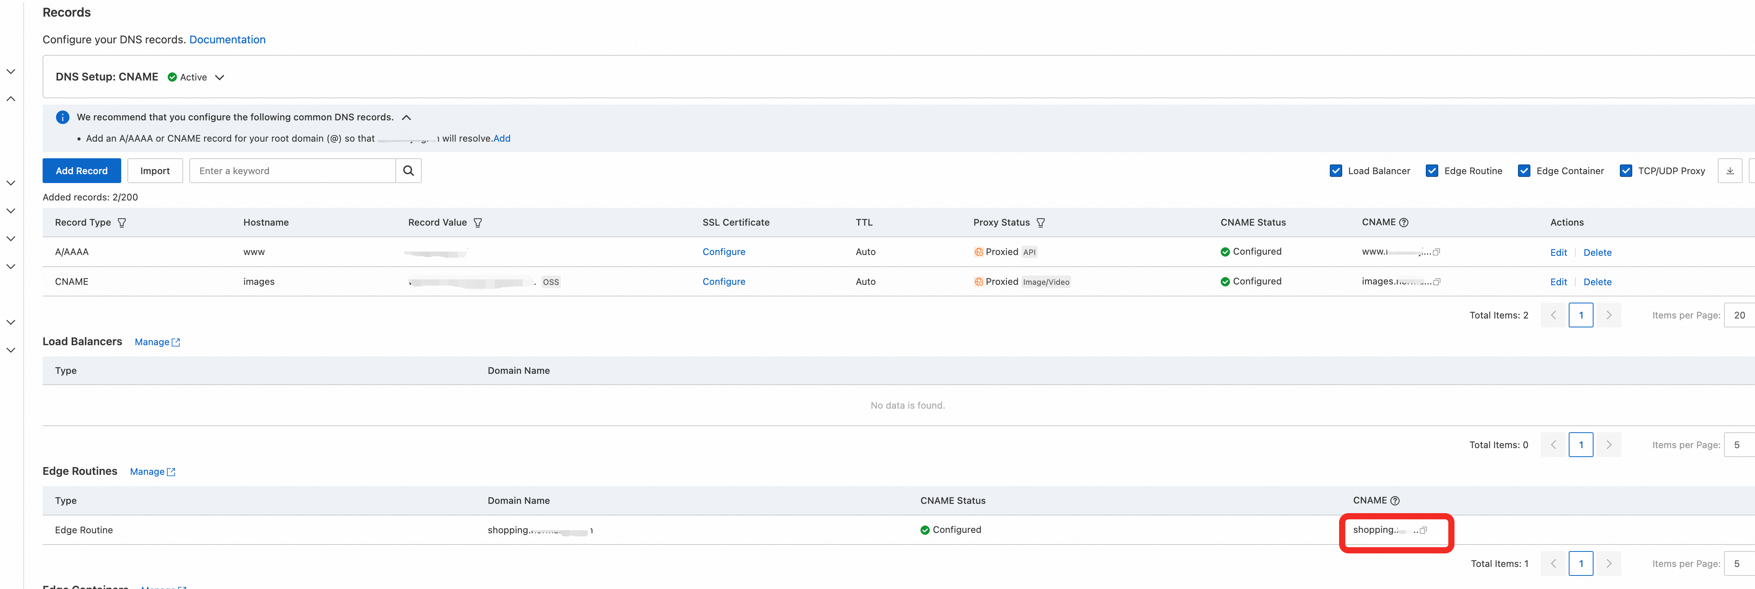Click the Enter a keyword search field
This screenshot has height=589, width=1755.
(x=292, y=171)
